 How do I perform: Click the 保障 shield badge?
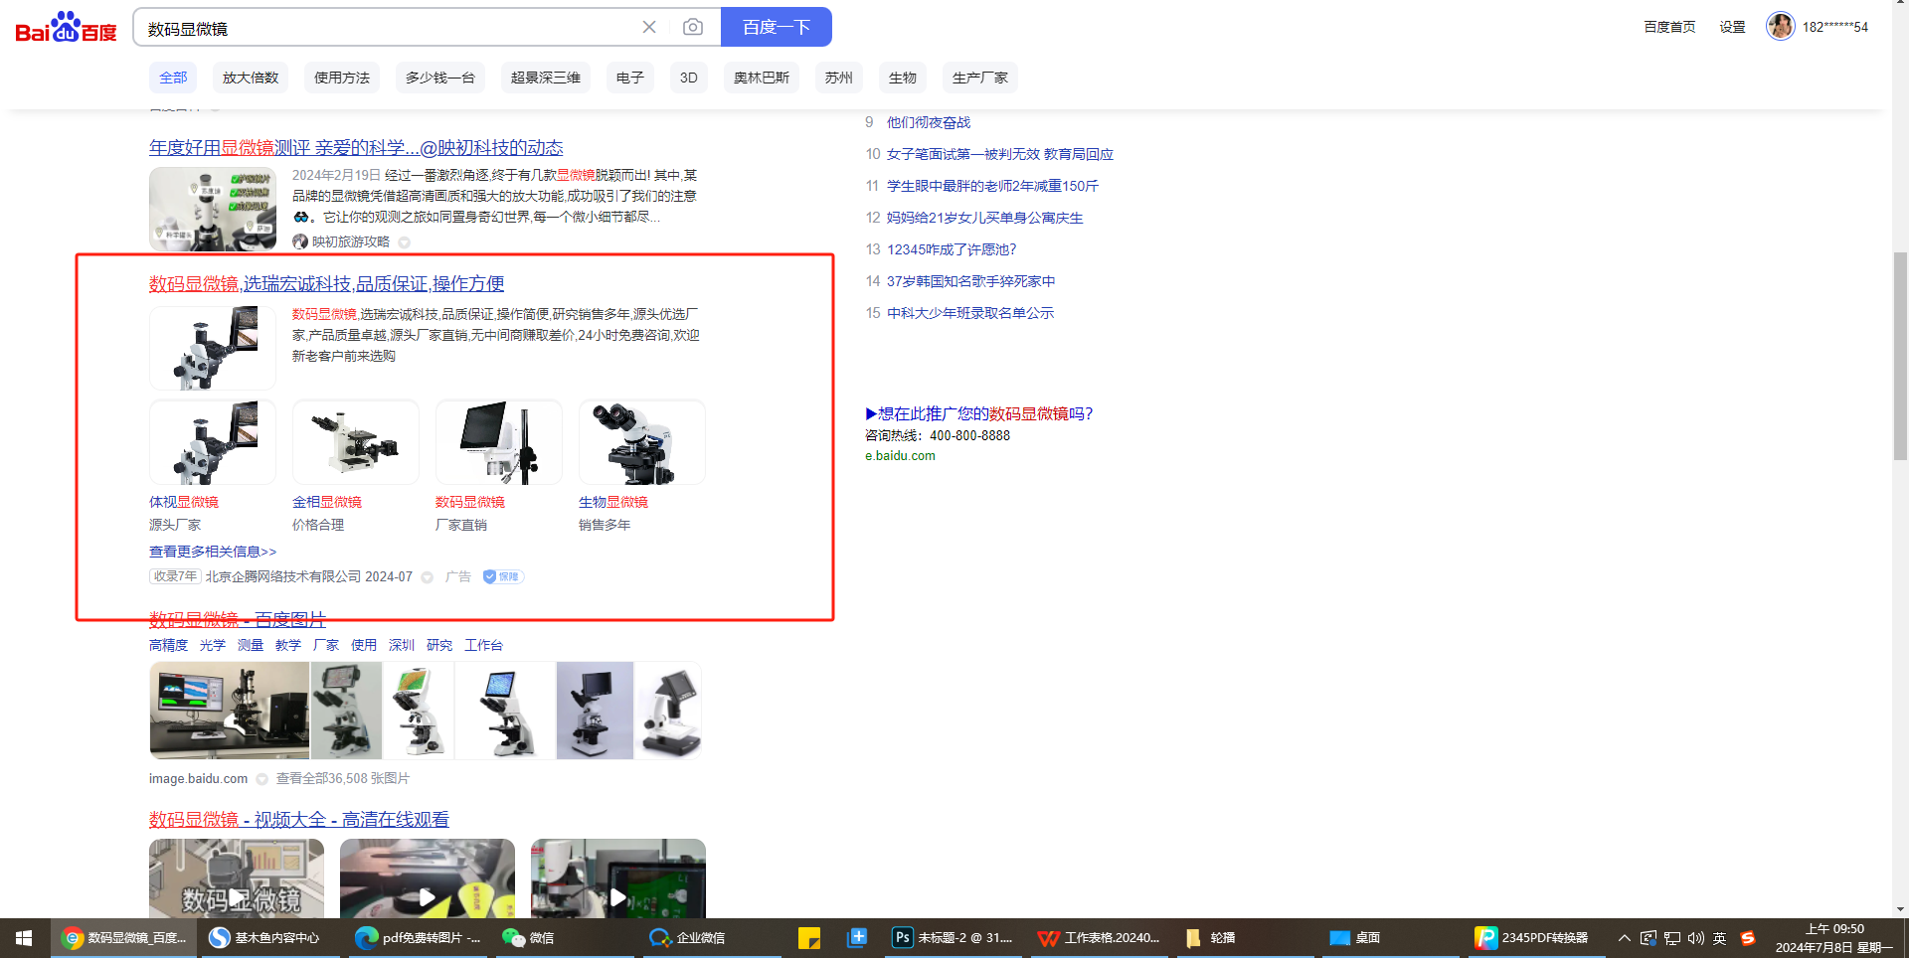point(503,576)
